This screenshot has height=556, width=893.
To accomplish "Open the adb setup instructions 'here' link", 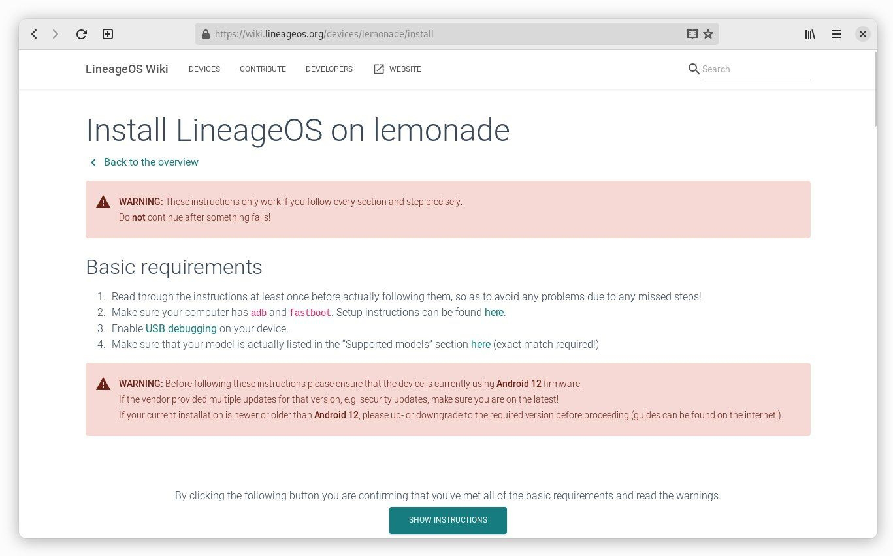I will [x=494, y=313].
